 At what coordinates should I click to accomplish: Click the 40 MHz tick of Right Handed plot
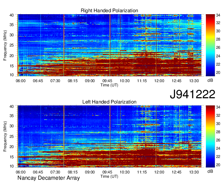[12, 15]
